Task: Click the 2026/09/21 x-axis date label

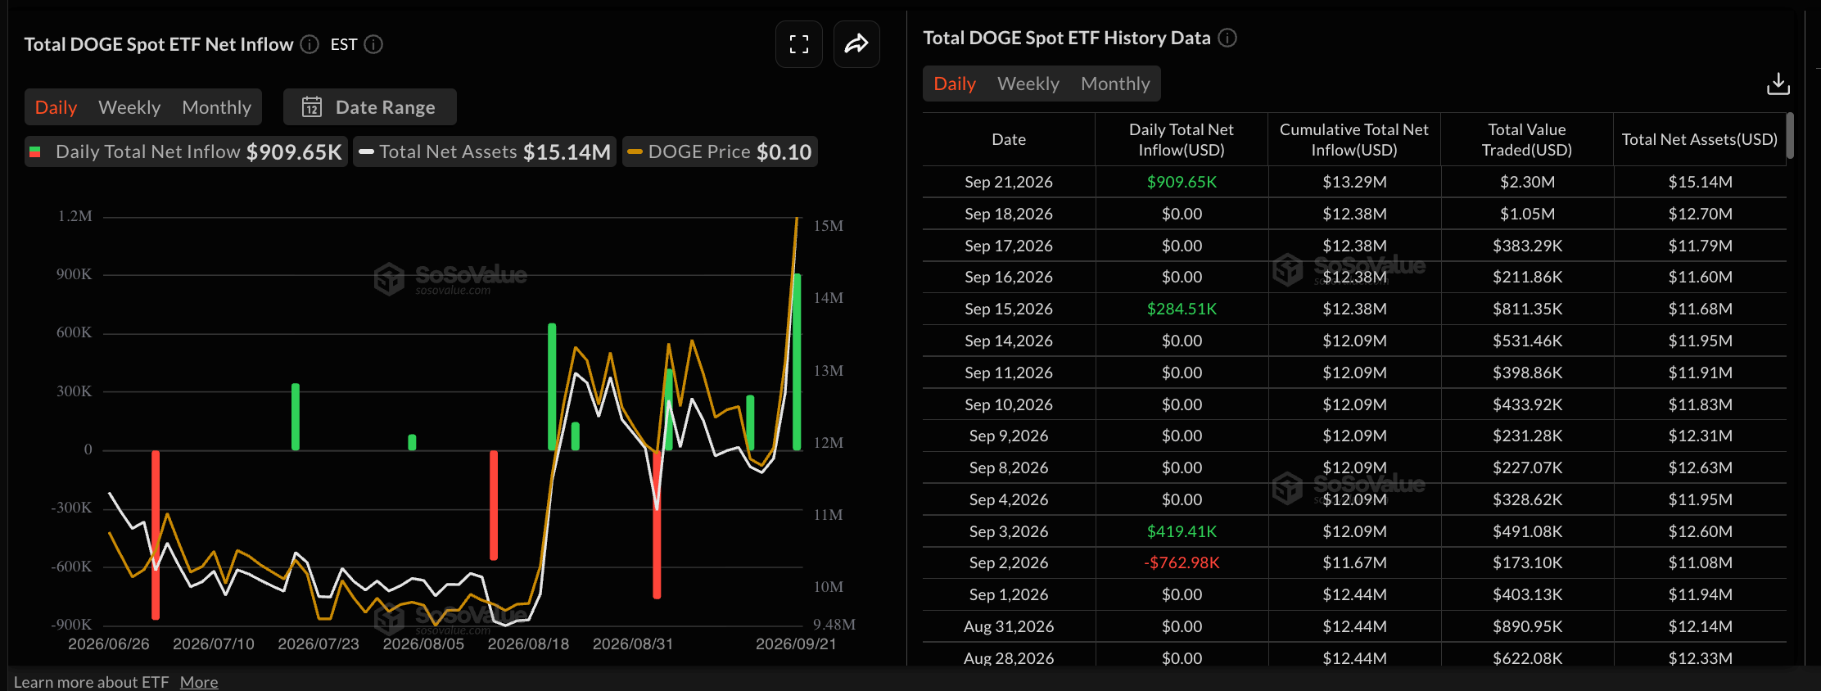Action: pyautogui.click(x=796, y=644)
